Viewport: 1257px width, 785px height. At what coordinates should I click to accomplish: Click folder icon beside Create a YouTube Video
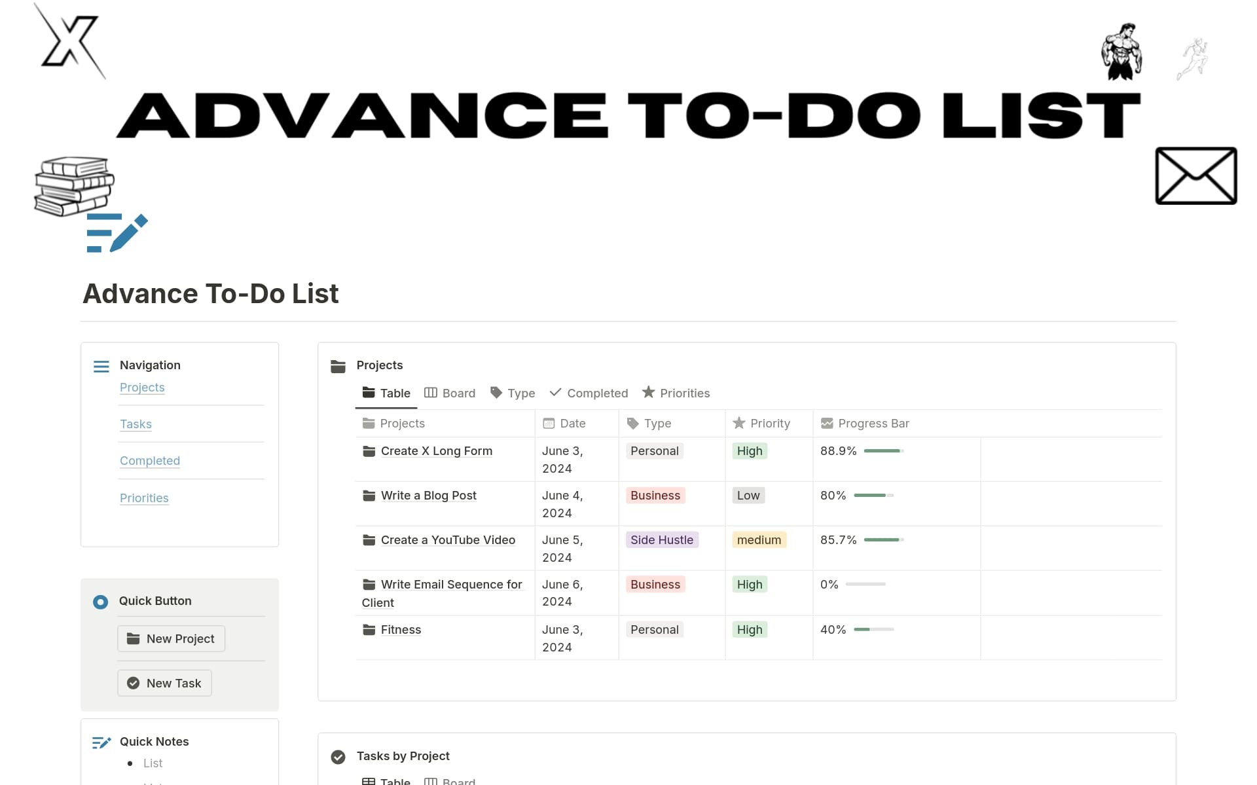(369, 540)
